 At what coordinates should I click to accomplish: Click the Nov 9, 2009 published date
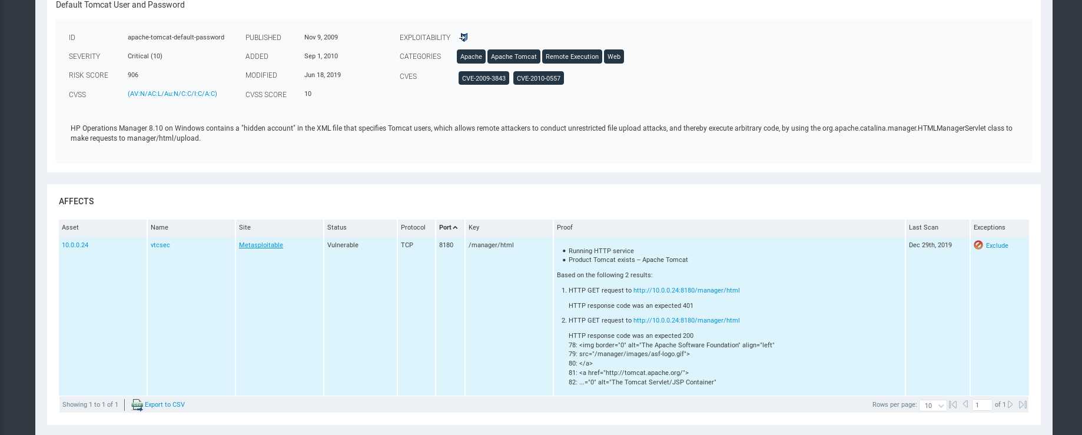click(321, 37)
